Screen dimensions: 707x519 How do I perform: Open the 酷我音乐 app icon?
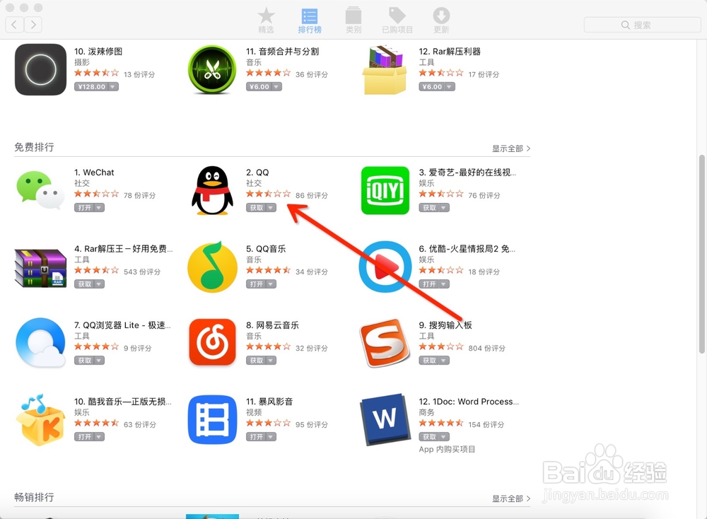[x=40, y=419]
